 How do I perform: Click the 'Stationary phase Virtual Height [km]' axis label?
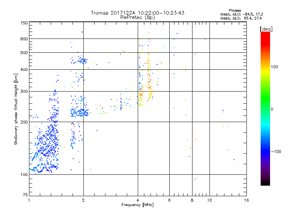[x=16, y=109]
